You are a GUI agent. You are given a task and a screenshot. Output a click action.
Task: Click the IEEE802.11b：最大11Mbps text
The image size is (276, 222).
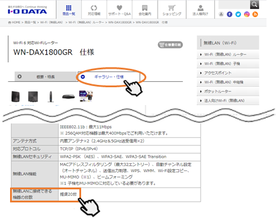(86, 127)
